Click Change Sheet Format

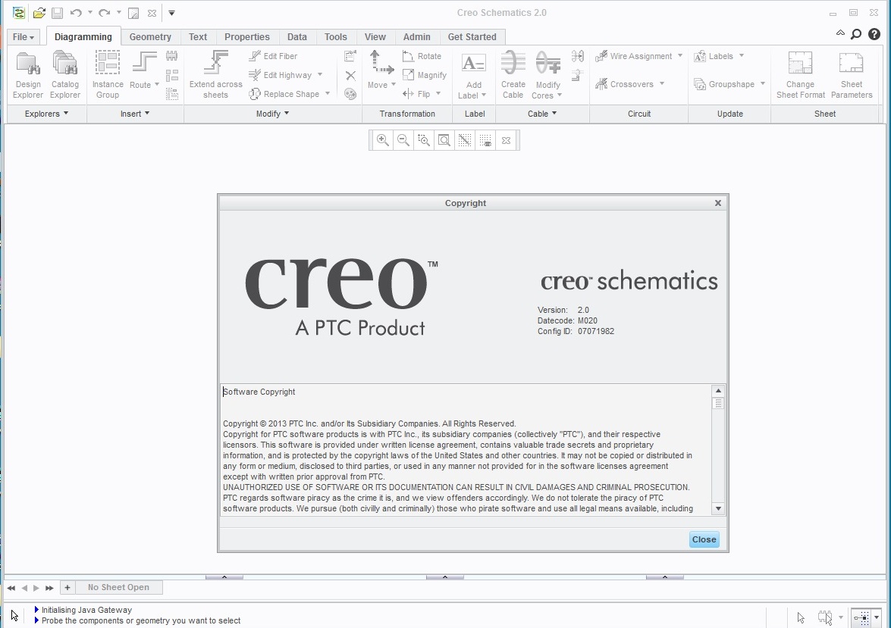800,74
